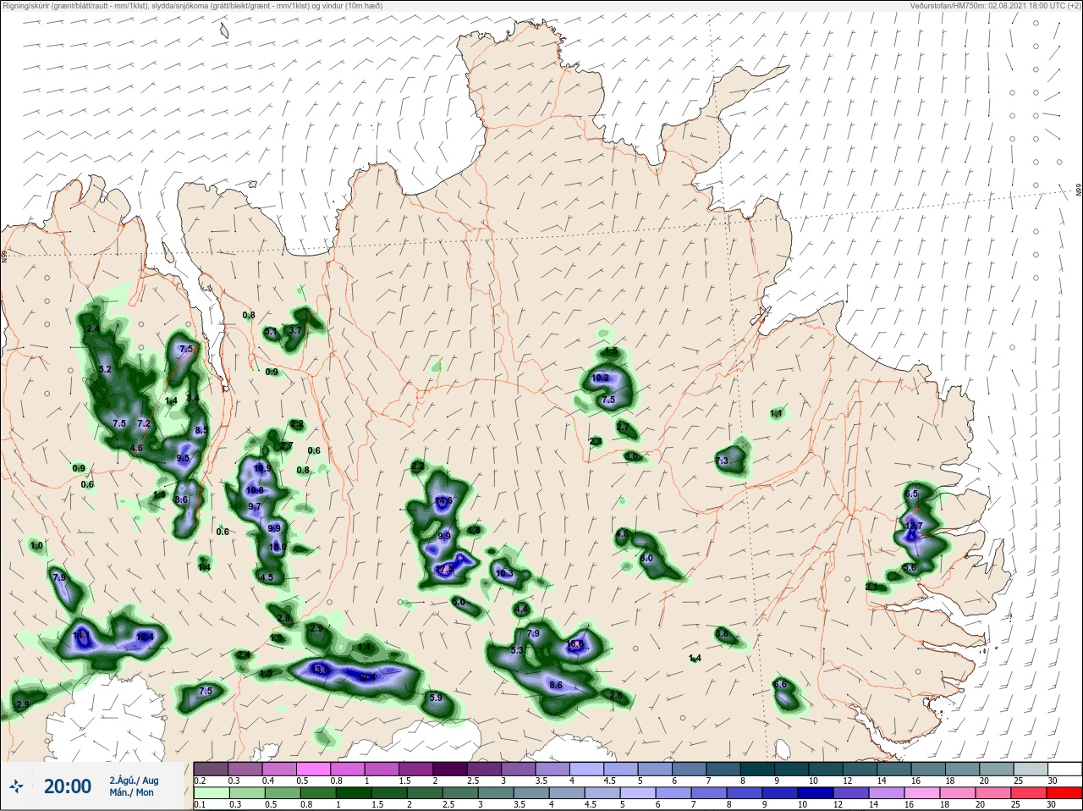
Task: Click the 4.8 precipitation value
Action: click(x=622, y=535)
